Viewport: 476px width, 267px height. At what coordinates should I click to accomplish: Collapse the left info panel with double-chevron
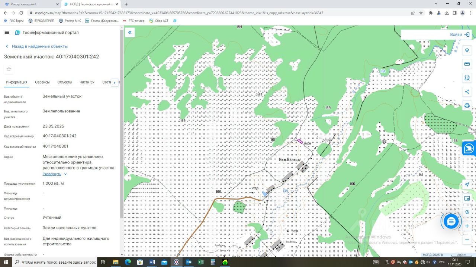(130, 33)
